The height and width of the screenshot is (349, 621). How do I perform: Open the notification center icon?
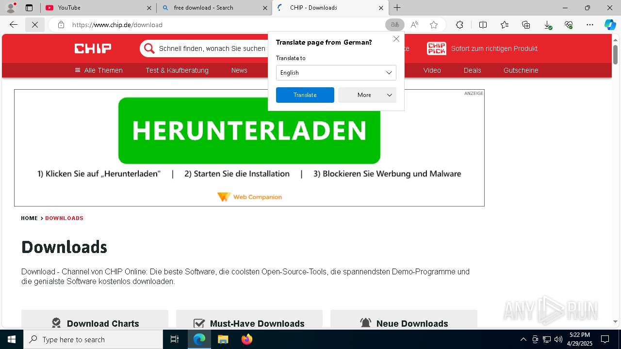(x=605, y=339)
